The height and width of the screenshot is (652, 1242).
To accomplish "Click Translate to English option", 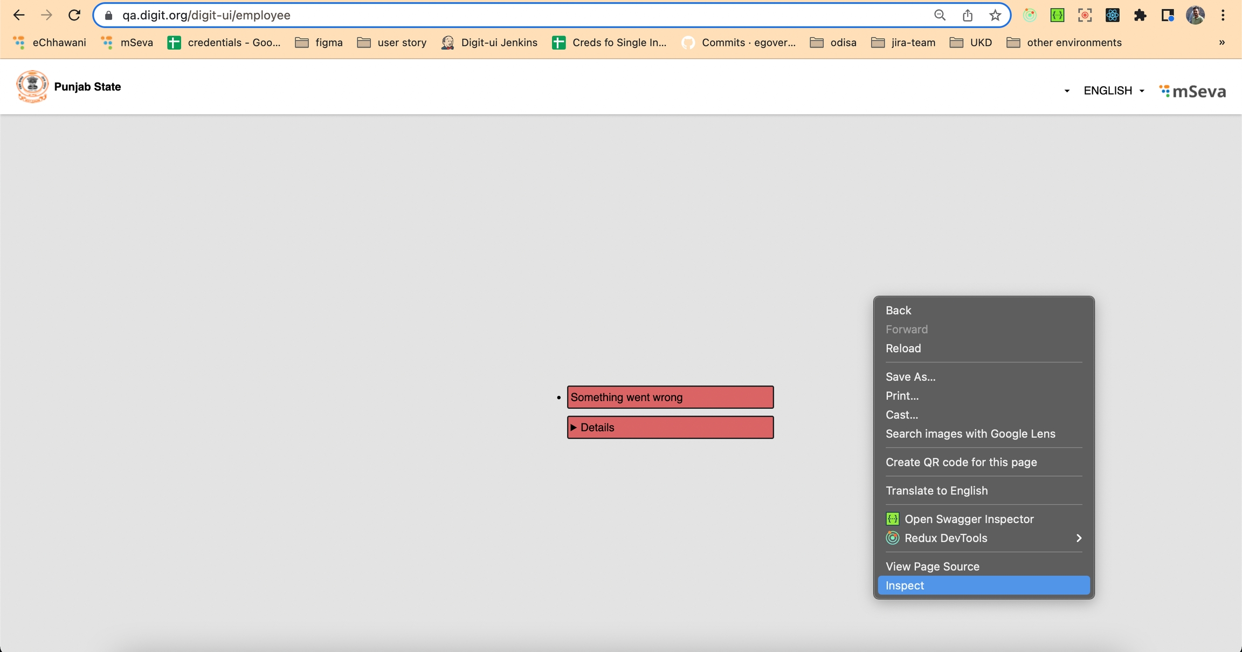I will [x=936, y=491].
